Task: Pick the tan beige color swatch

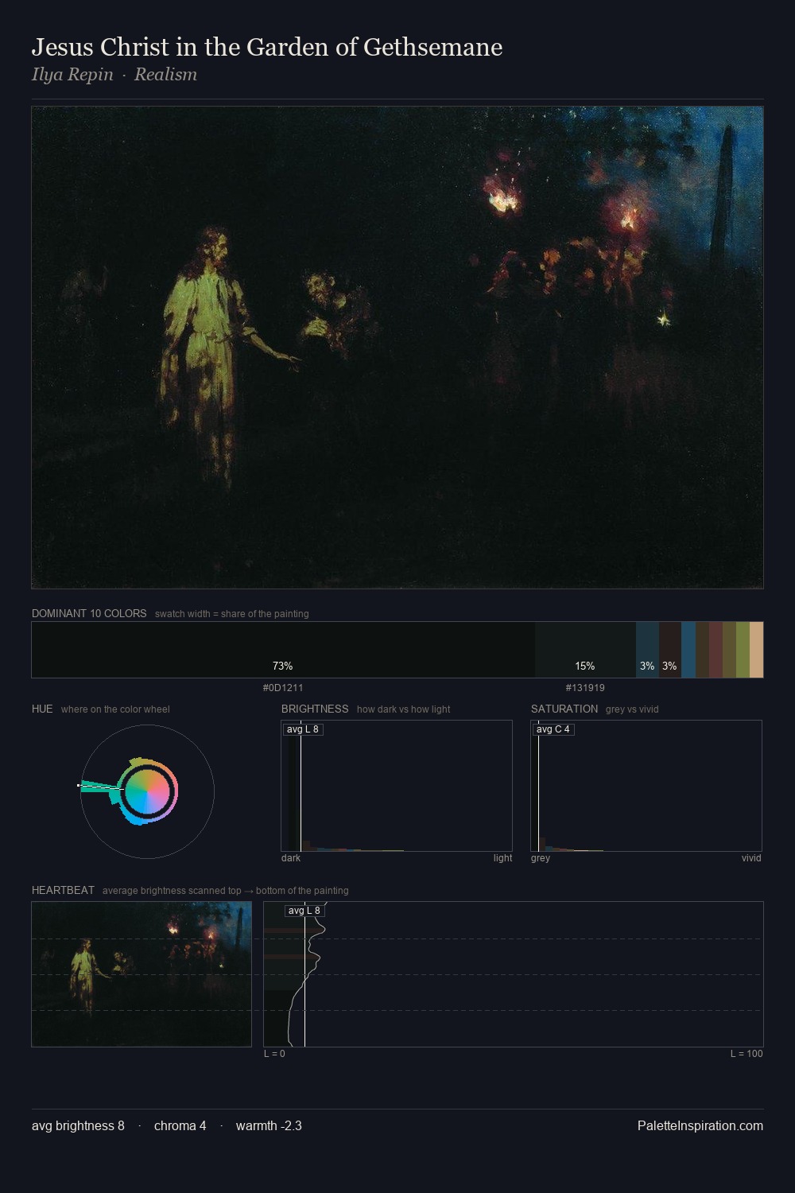Action: pyautogui.click(x=756, y=650)
